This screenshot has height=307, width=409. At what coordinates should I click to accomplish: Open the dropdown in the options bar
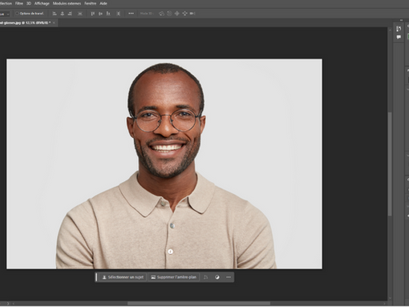[5, 14]
